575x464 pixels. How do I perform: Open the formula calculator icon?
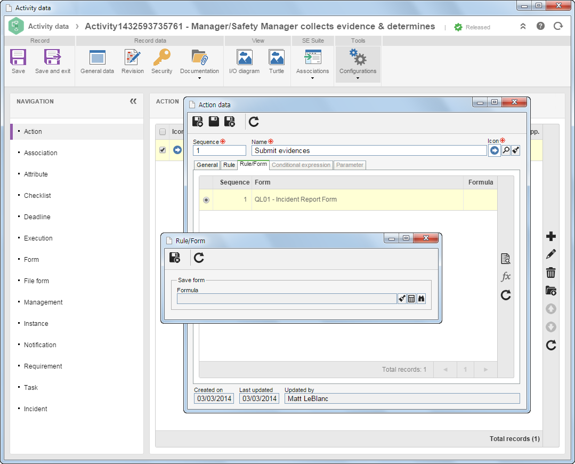click(411, 299)
